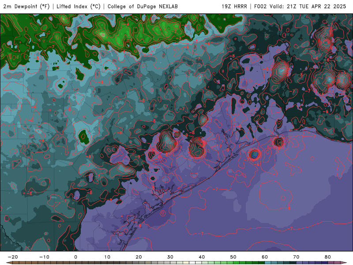
Task: Click the 0 value on the color scale
Action: (x=75, y=257)
